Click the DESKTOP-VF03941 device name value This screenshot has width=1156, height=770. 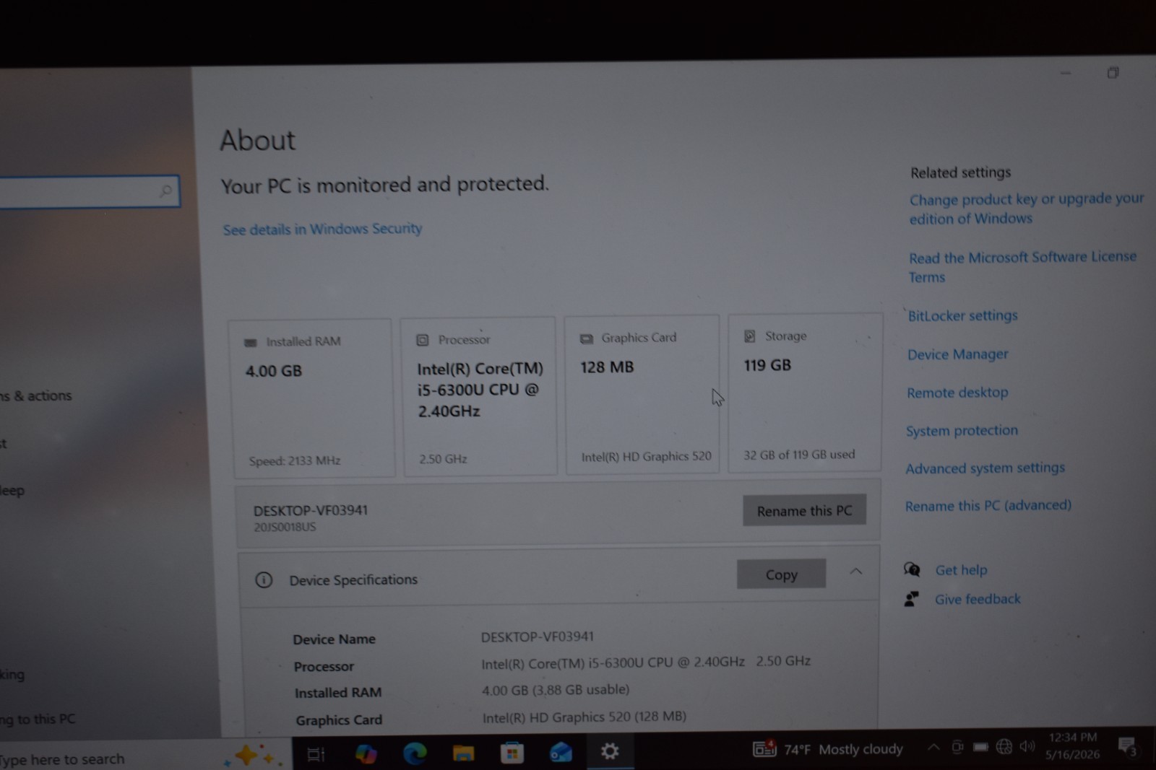[x=537, y=636]
